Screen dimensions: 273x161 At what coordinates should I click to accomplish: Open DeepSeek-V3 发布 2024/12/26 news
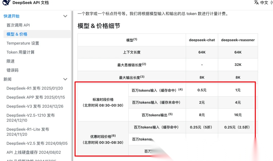click(x=35, y=106)
